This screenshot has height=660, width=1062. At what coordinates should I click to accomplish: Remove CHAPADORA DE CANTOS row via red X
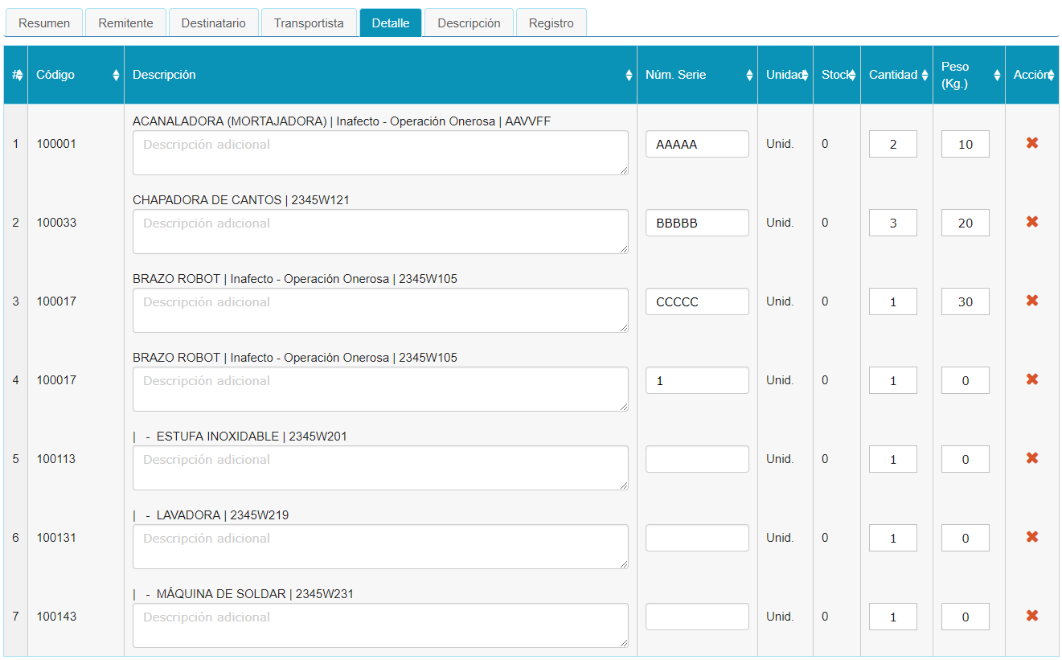1032,222
